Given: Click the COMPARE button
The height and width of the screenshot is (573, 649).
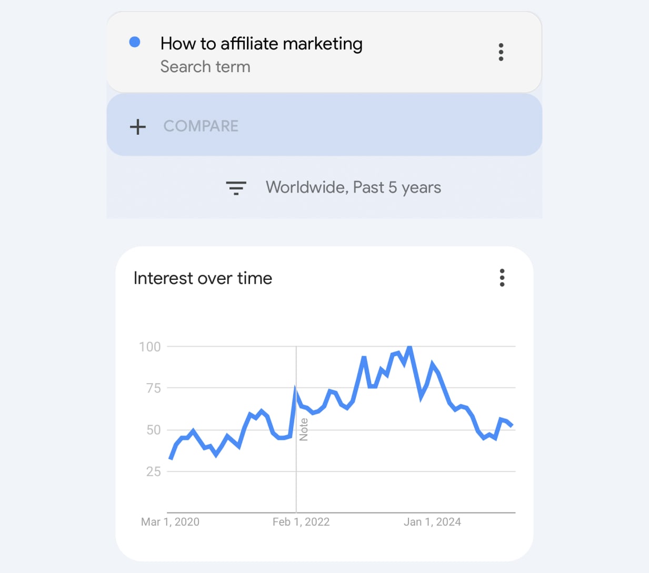Looking at the screenshot, I should (201, 126).
